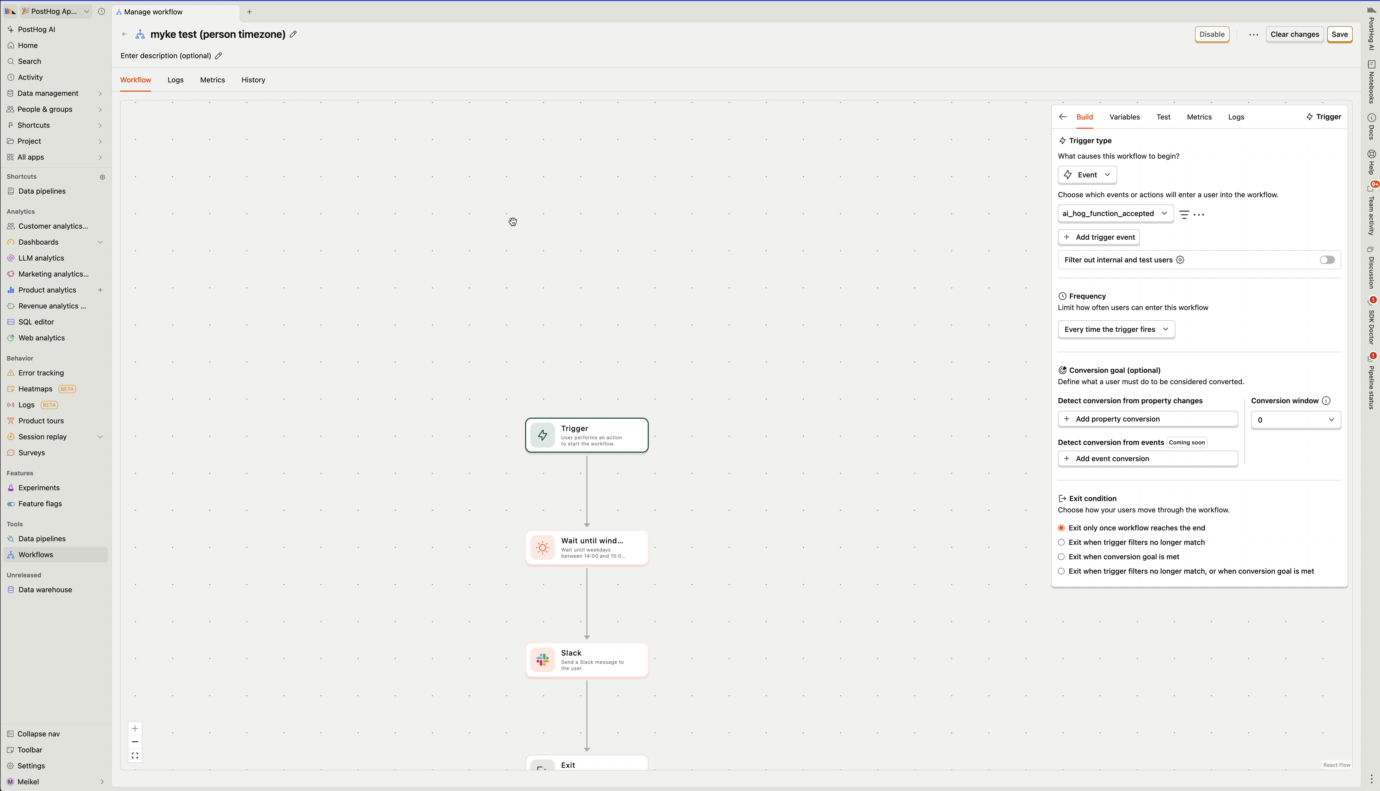1380x791 pixels.
Task: Click the Disable workflow button
Action: 1211,35
